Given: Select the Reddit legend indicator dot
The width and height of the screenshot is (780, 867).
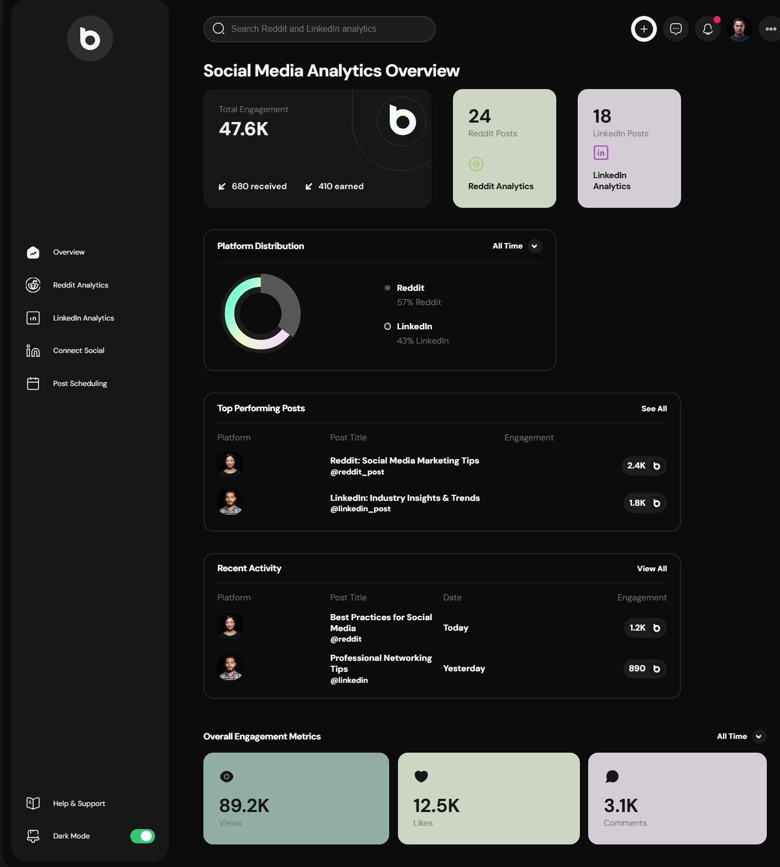Looking at the screenshot, I should click(388, 288).
